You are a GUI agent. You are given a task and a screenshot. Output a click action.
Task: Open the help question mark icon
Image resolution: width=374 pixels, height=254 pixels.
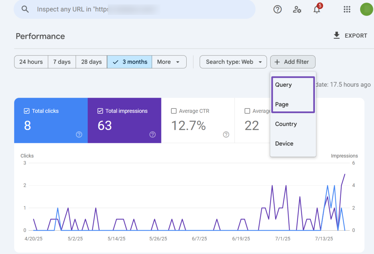(x=277, y=9)
